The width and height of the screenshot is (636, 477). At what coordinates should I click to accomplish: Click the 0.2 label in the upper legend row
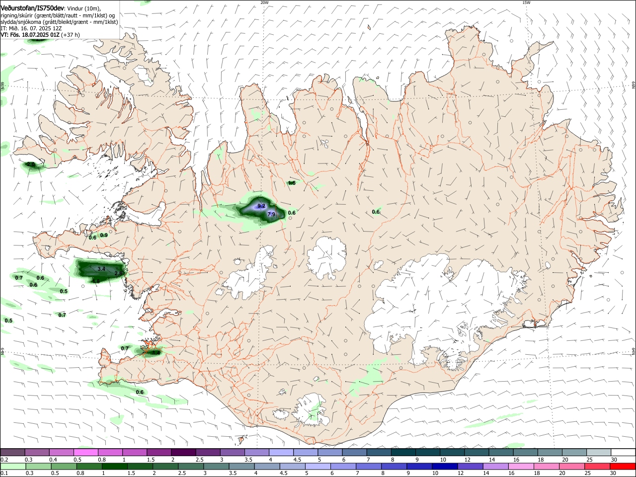pos(4,460)
